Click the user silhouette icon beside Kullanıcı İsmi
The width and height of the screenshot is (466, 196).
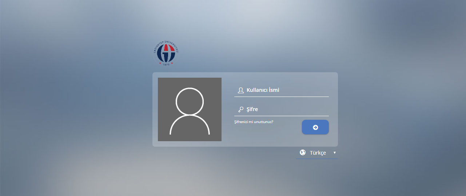tap(240, 90)
